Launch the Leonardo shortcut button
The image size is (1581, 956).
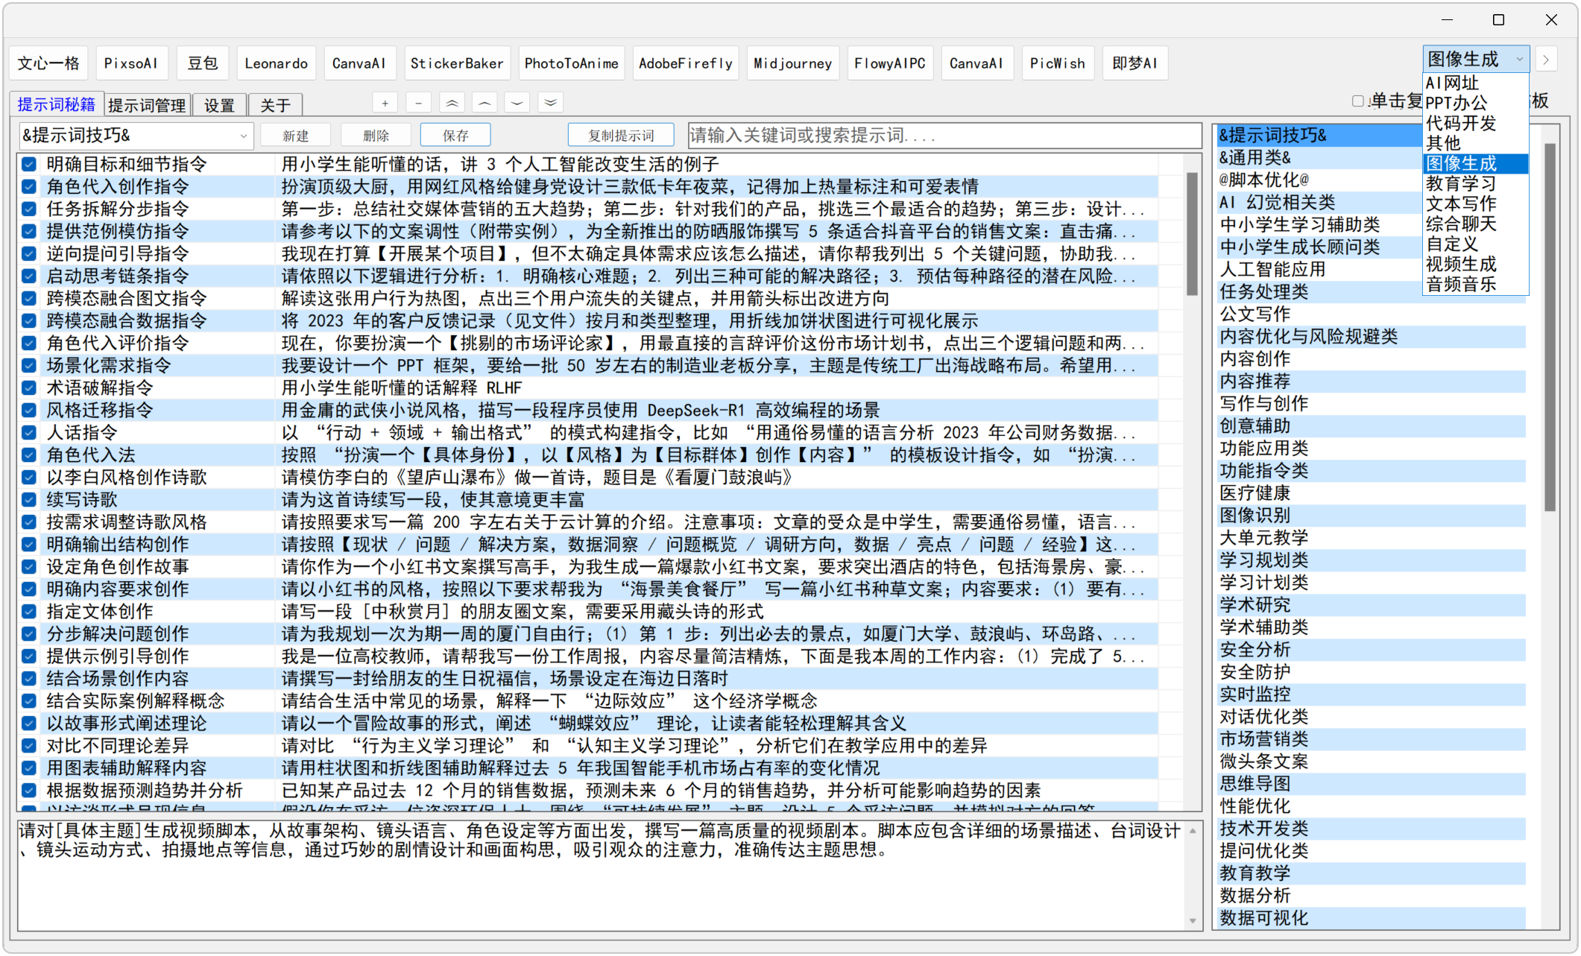[277, 63]
